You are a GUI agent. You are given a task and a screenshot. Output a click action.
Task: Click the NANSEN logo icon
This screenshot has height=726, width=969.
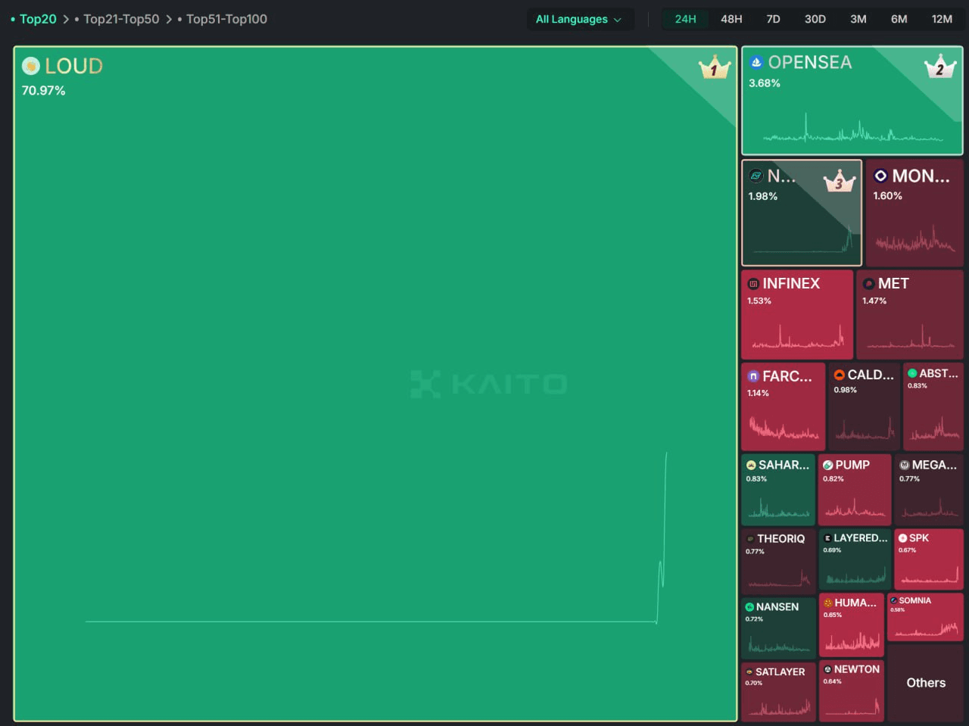(749, 607)
